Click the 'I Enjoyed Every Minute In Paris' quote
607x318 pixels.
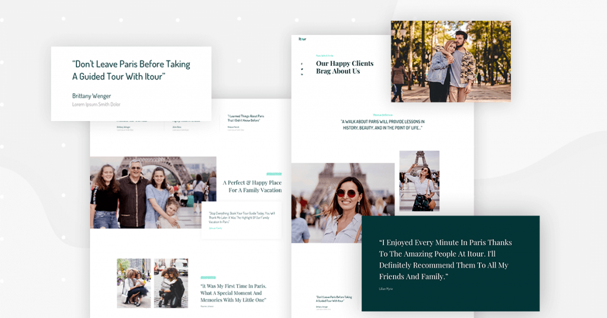coord(445,260)
